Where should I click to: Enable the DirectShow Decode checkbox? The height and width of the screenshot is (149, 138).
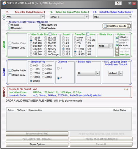(105, 26)
